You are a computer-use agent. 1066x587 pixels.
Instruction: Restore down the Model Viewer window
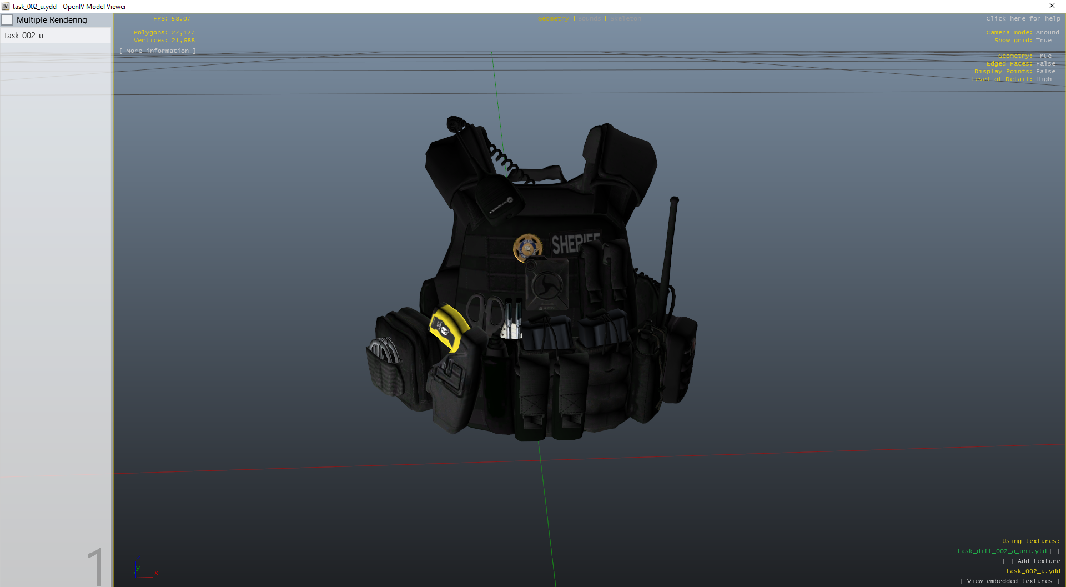coord(1027,6)
